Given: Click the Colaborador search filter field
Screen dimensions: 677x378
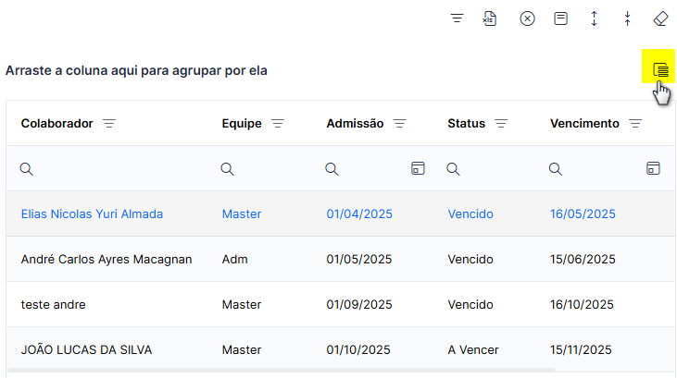Looking at the screenshot, I should 111,168.
